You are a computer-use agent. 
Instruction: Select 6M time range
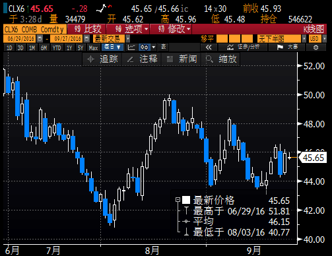[x=44, y=48]
